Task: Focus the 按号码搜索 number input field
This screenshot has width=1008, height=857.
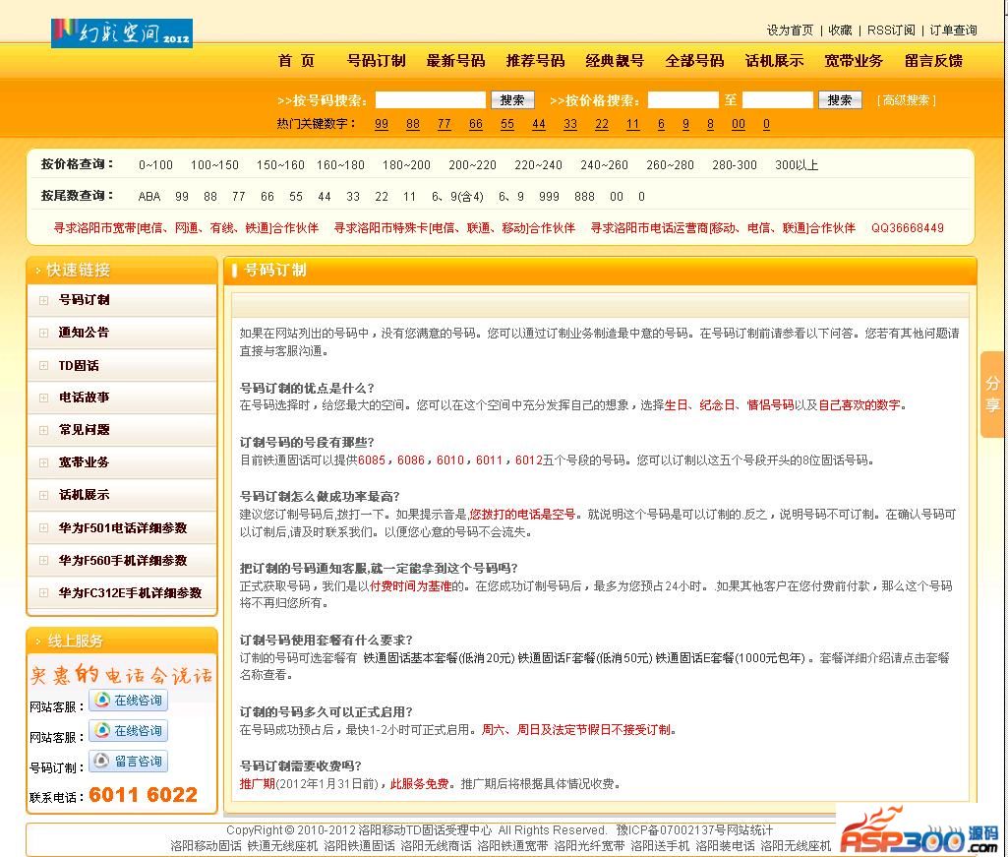Action: [430, 100]
